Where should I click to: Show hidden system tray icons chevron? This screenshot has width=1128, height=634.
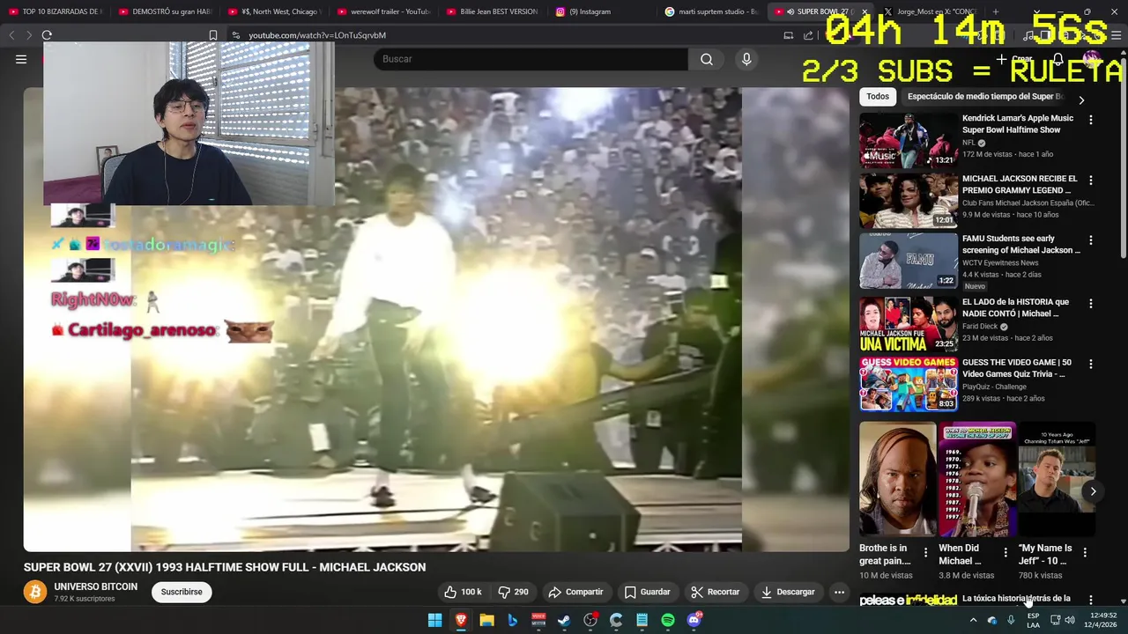coord(973,620)
